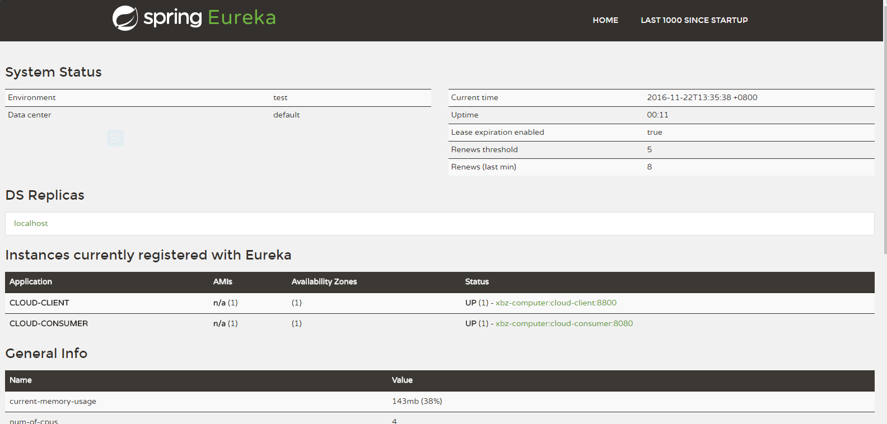Click availability zone (1) in CLOUD-CLIENT row
Image resolution: width=887 pixels, height=424 pixels.
pyautogui.click(x=297, y=303)
